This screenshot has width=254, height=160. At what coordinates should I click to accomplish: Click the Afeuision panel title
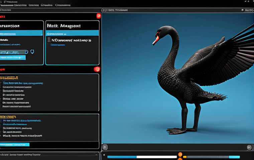[10, 26]
